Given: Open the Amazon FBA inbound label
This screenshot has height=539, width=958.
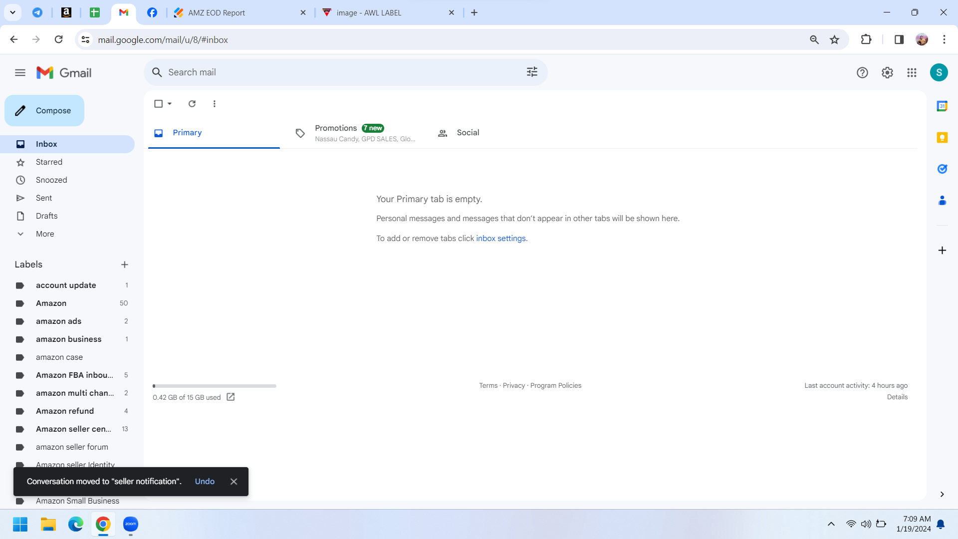Looking at the screenshot, I should (x=67, y=375).
